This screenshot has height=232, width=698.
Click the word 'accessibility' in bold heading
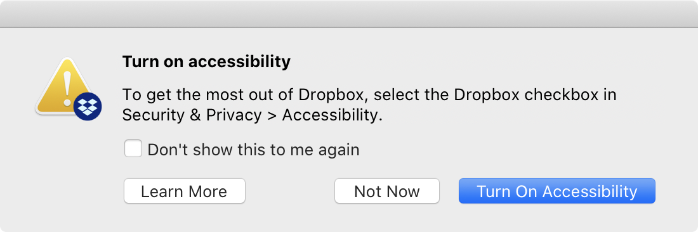(239, 61)
